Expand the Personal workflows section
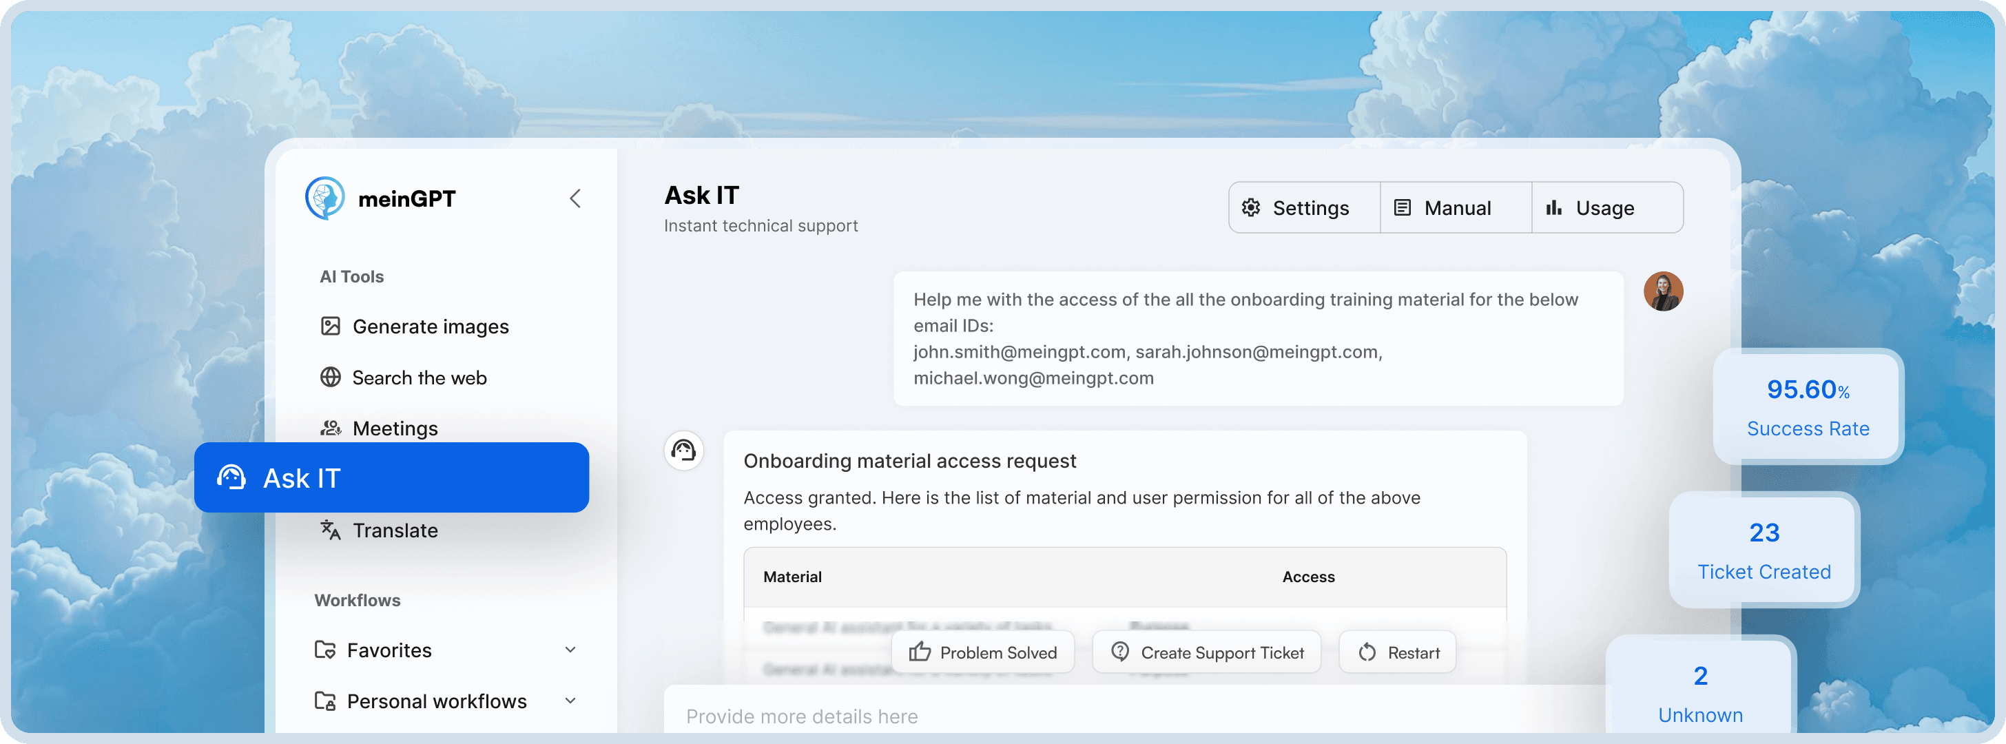The width and height of the screenshot is (2006, 744). [x=570, y=701]
